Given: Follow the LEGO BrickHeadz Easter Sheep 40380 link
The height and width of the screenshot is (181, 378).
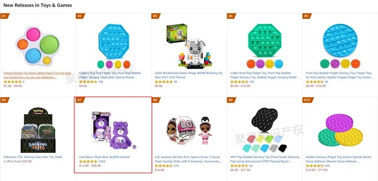Looking at the screenshot, I should (189, 75).
